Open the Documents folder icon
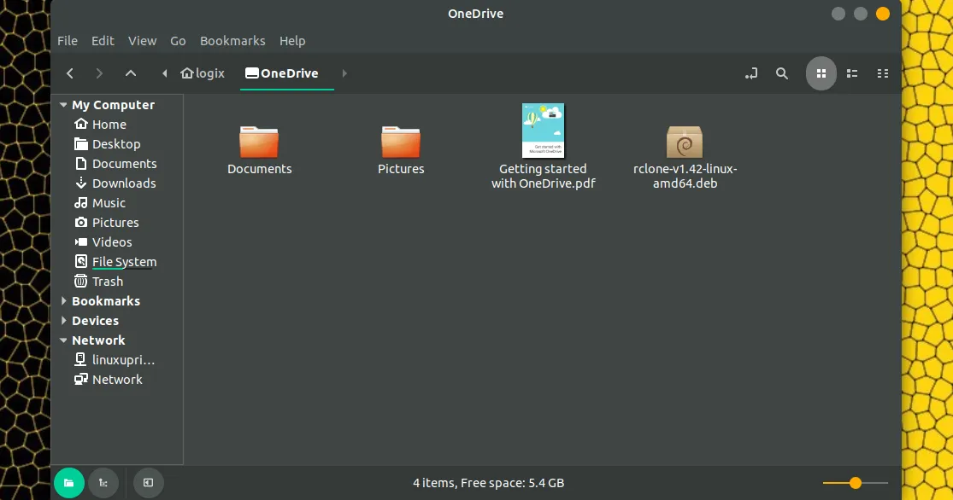 point(259,142)
